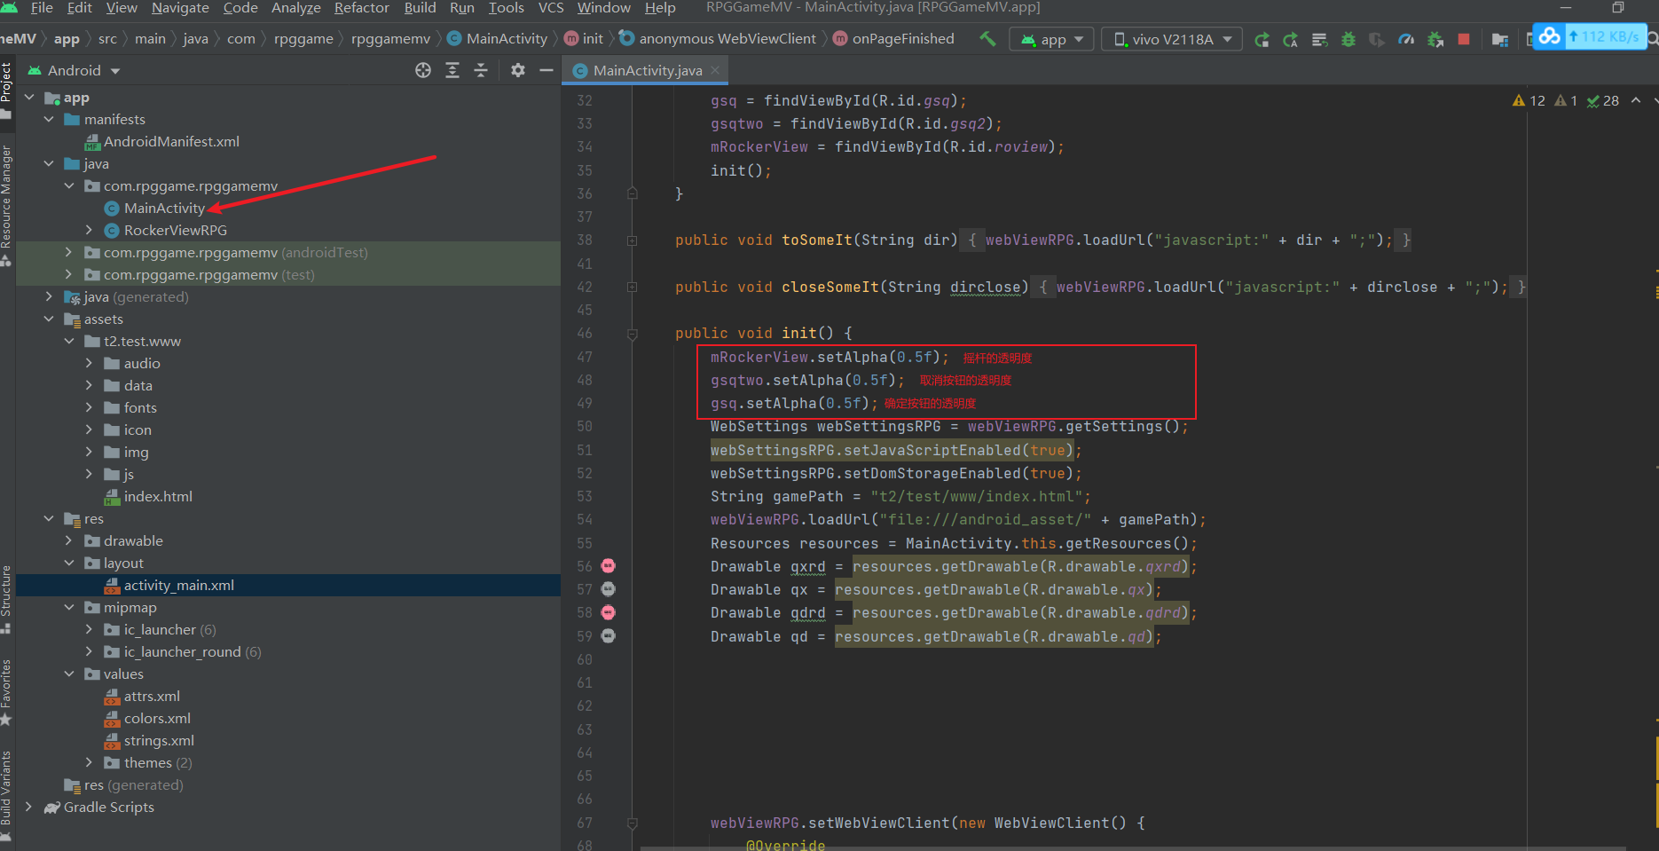Expand folded closeSomeIt method on line 42
The image size is (1659, 851).
pos(633,287)
